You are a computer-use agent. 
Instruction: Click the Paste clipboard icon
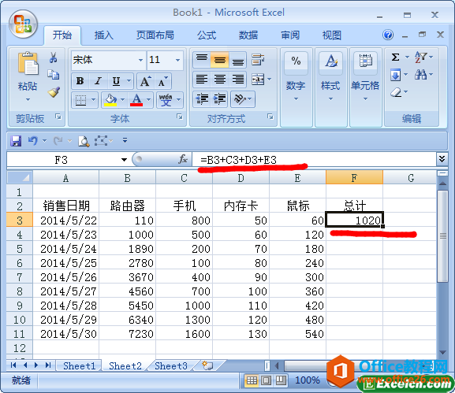click(28, 64)
